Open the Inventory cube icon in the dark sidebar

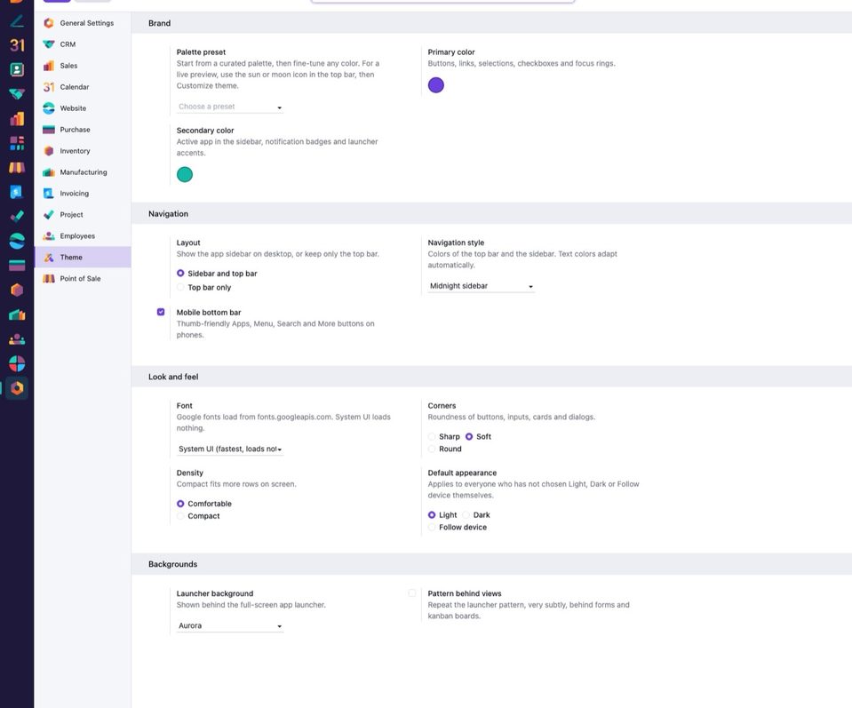click(17, 290)
